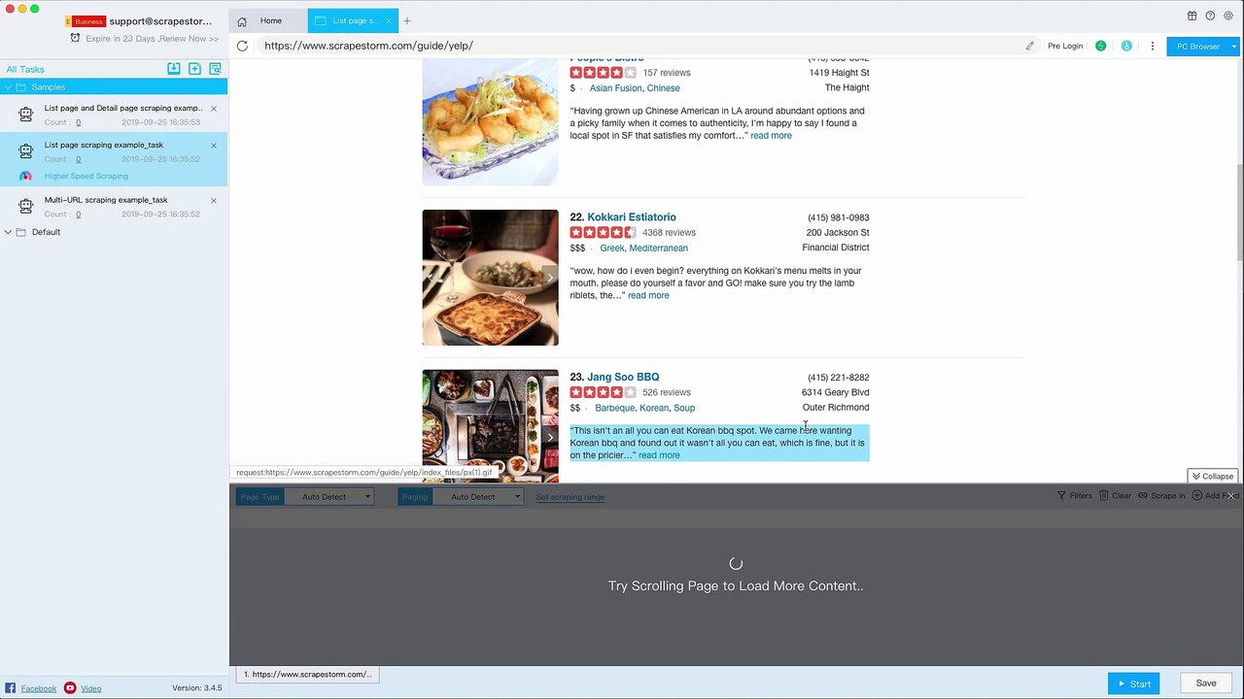Click the Asian Fusion category link

[615, 88]
